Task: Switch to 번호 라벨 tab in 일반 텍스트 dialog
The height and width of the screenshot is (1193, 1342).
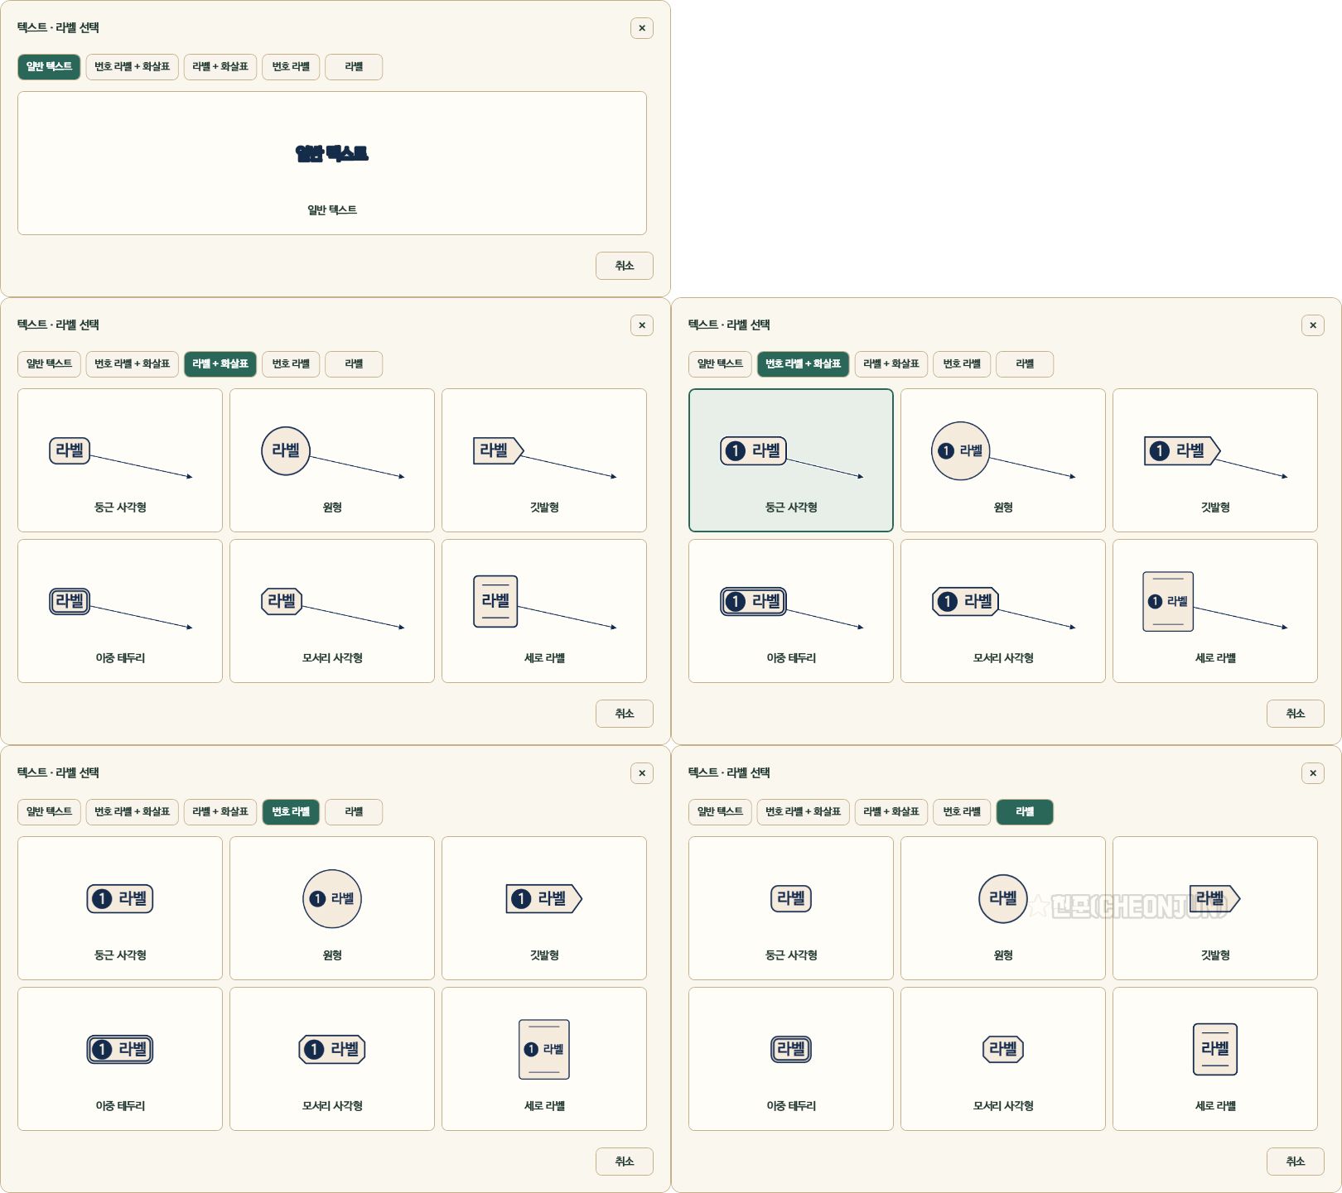Action: pyautogui.click(x=291, y=67)
